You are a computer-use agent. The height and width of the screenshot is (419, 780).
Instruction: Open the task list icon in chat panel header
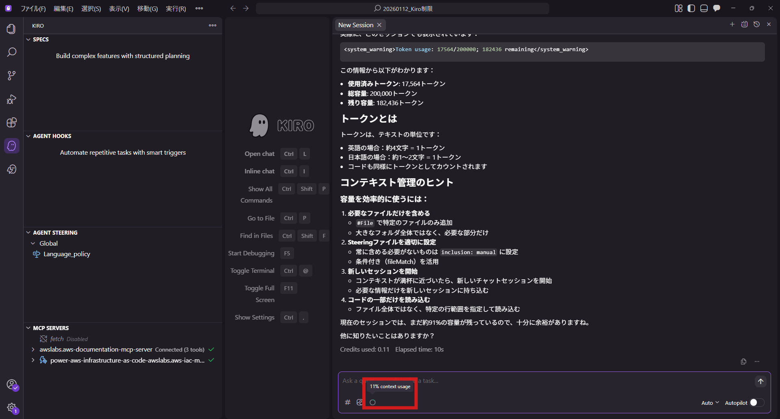pos(744,24)
